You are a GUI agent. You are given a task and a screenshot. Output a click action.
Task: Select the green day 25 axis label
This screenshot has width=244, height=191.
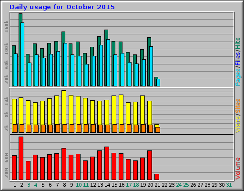point(186,185)
